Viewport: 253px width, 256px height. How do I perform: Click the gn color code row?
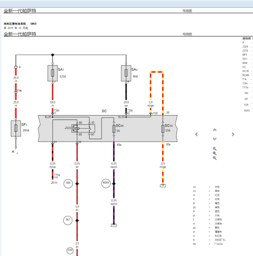click(206, 207)
